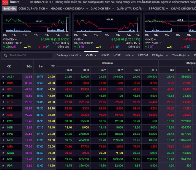This screenshot has width=196, height=170.
Task: Toggle pin on the MSN row
Action: [3, 147]
